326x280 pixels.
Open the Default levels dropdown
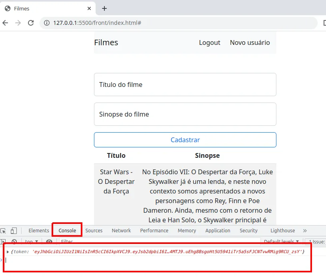(281, 242)
